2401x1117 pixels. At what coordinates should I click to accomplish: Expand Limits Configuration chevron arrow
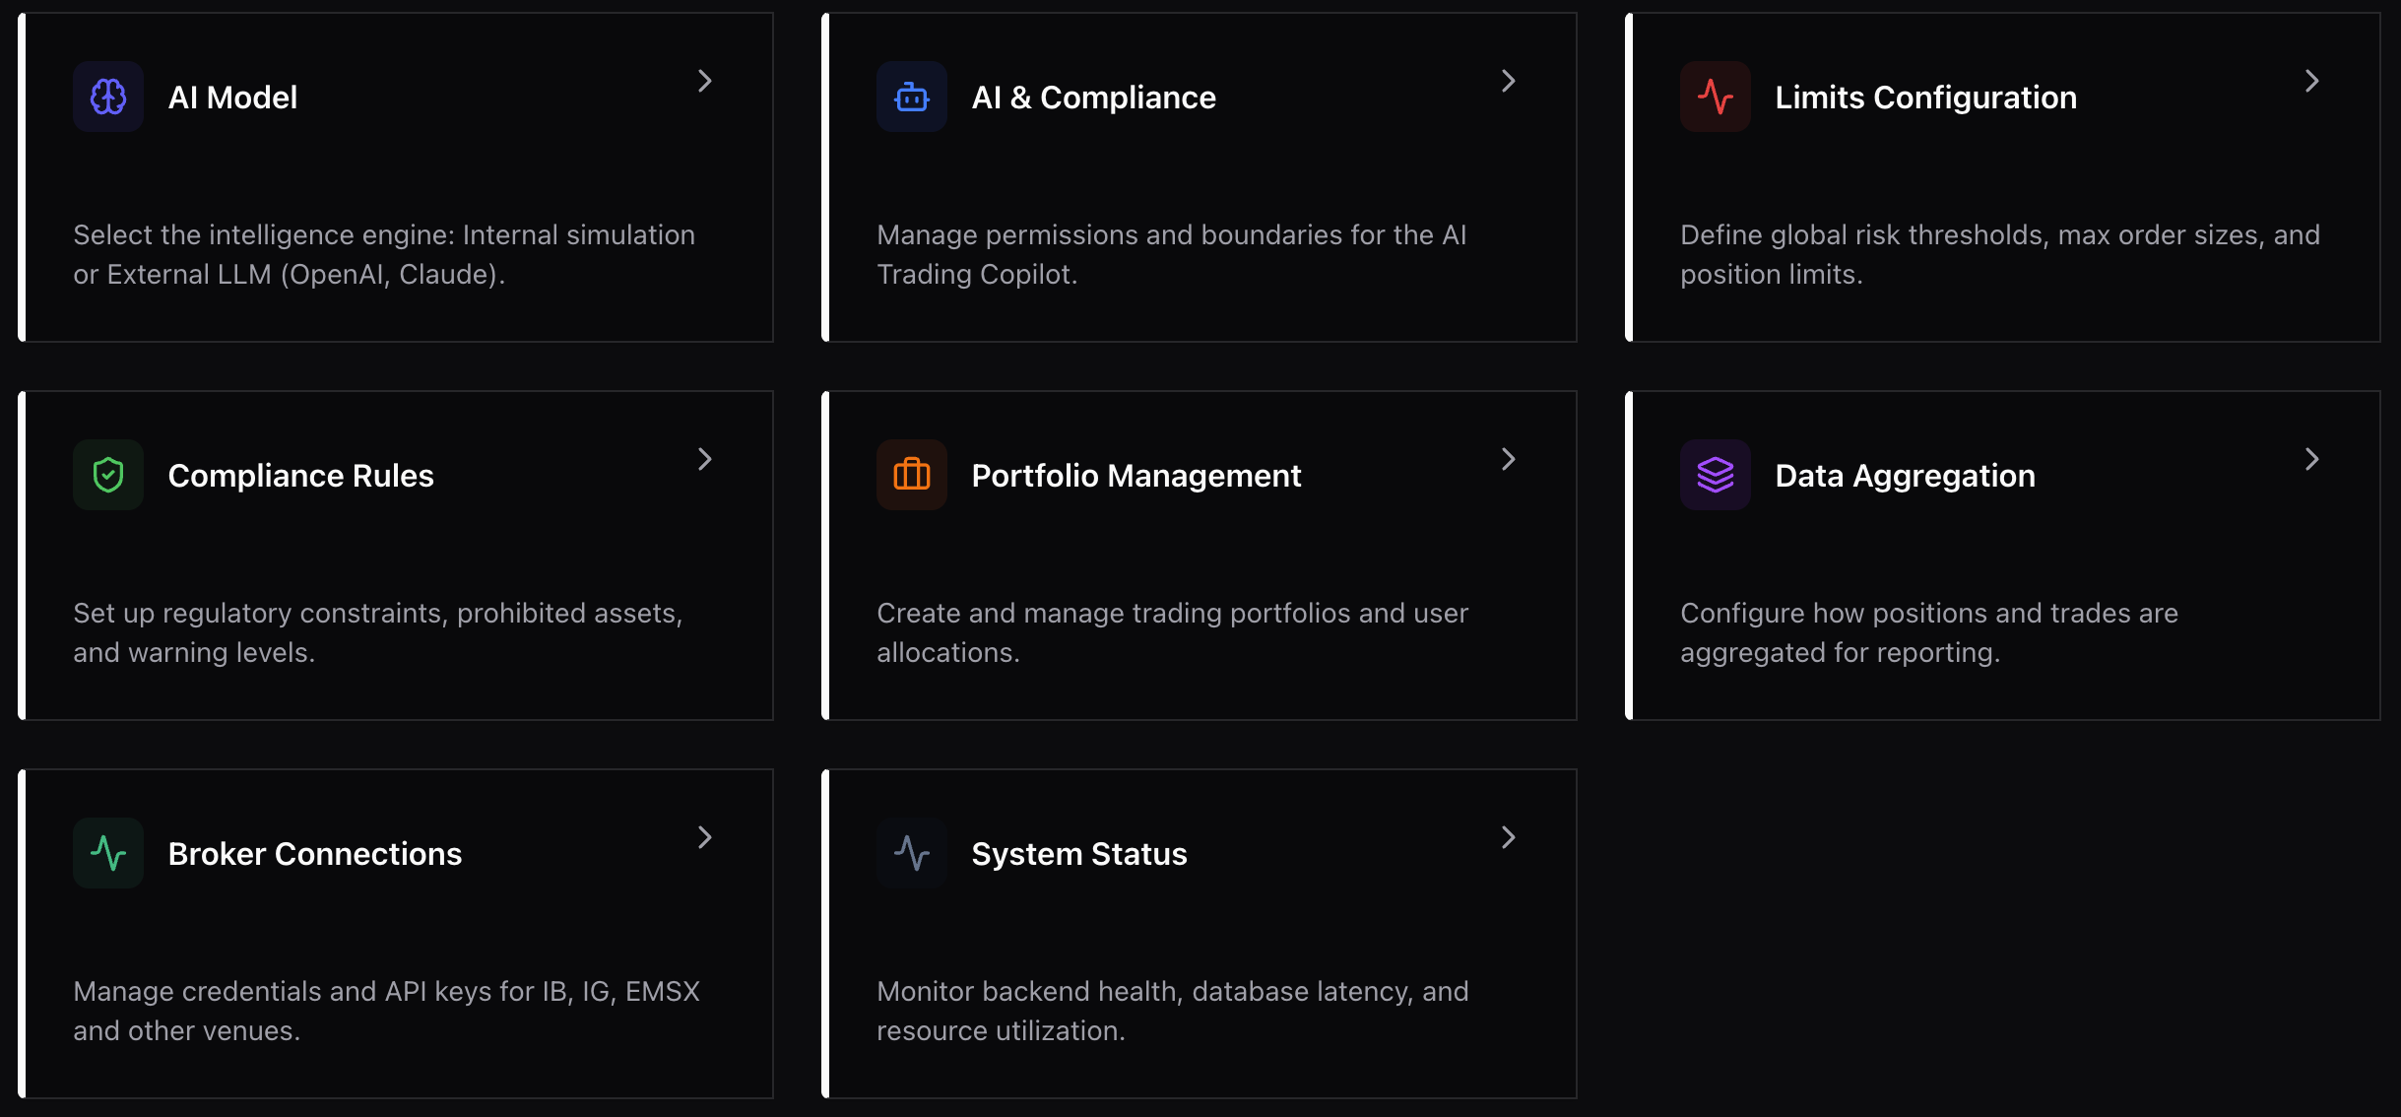pyautogui.click(x=2312, y=81)
